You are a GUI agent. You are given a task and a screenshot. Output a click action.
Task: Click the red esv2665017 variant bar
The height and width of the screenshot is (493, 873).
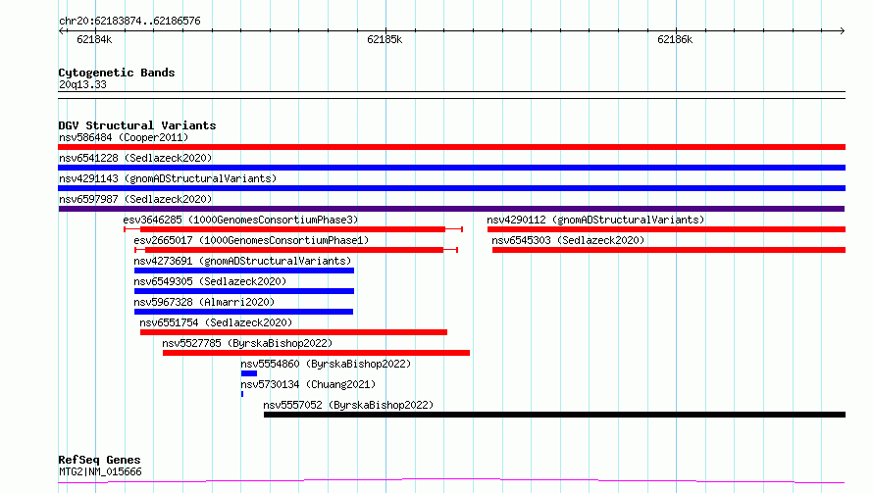pyautogui.click(x=296, y=250)
